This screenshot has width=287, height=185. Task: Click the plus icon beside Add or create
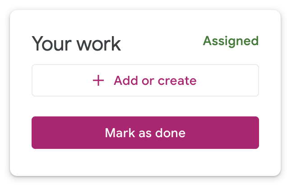click(x=98, y=81)
